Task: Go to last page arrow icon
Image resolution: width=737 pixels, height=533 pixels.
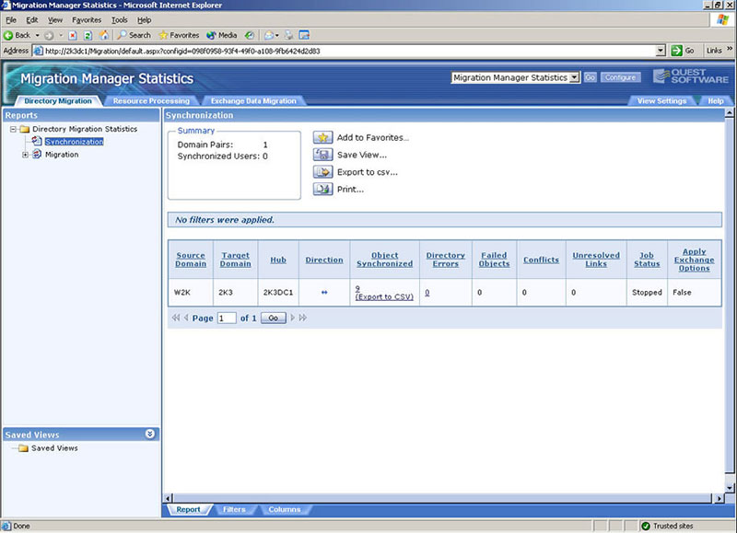Action: click(x=303, y=318)
